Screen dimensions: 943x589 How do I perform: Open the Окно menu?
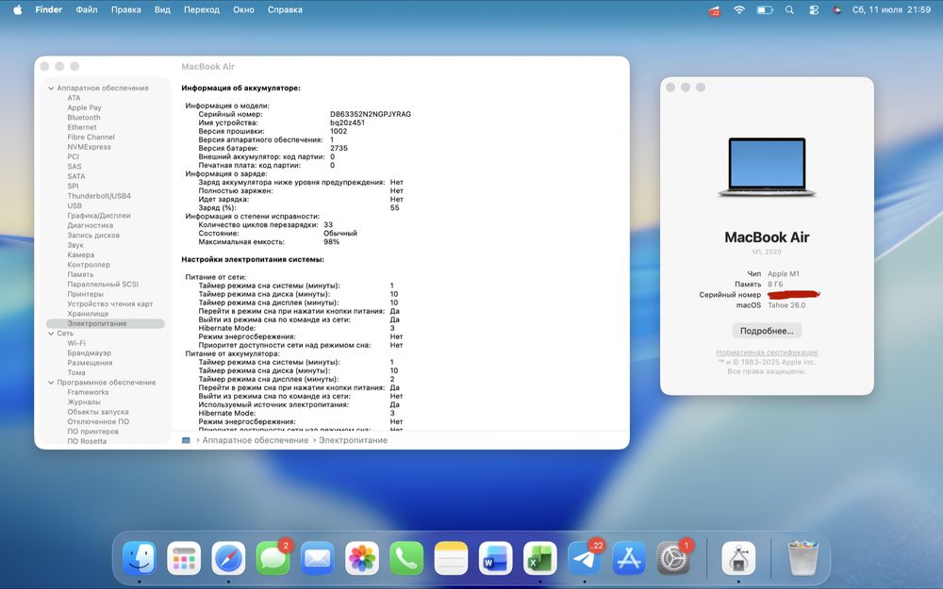[243, 9]
